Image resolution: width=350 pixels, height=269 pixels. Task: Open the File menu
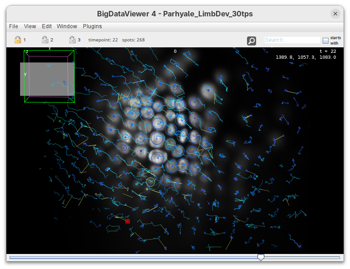14,26
